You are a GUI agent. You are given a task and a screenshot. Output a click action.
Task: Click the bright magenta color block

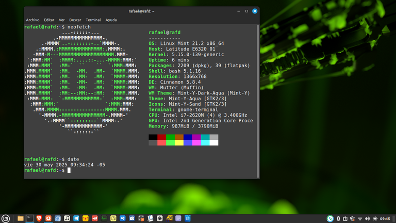[196, 142]
